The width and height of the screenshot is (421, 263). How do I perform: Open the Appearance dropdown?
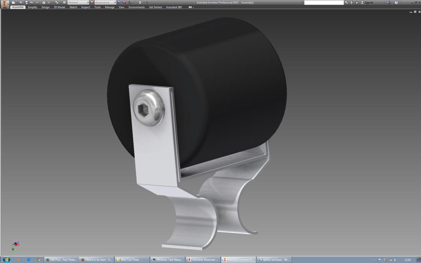(x=105, y=2)
